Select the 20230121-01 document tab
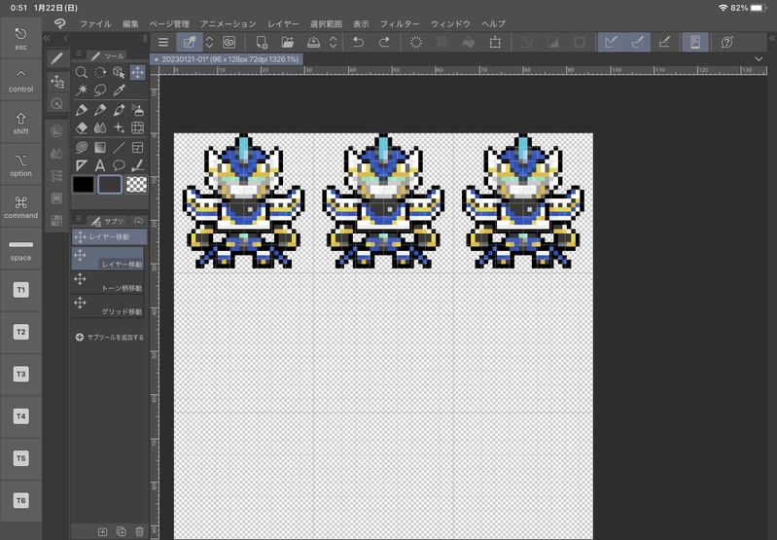Viewport: 777px width, 540px height. click(227, 59)
